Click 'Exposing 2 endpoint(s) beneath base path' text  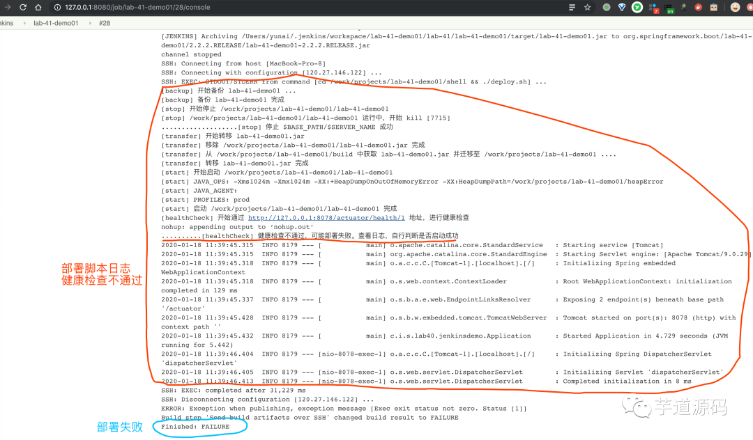[644, 299]
